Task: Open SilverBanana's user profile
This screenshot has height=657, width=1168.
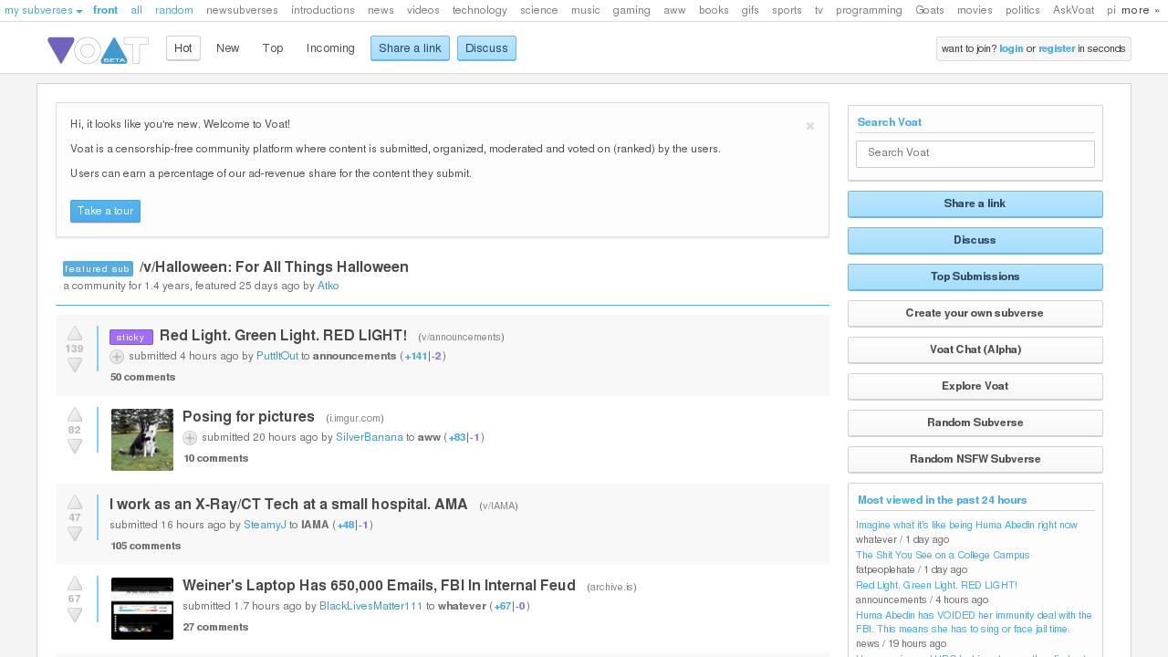Action: tap(370, 438)
